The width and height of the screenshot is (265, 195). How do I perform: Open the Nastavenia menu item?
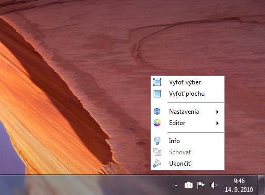pos(188,112)
